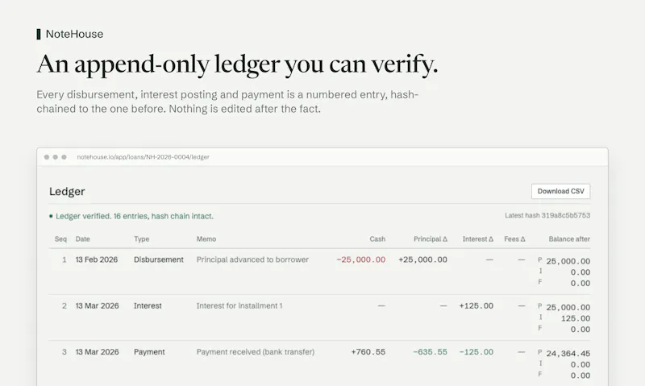645x386 pixels.
Task: Select the Disbursement entry row
Action: pos(319,272)
